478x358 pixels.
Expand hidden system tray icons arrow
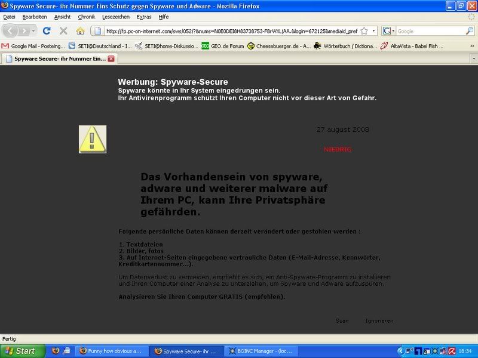point(400,351)
